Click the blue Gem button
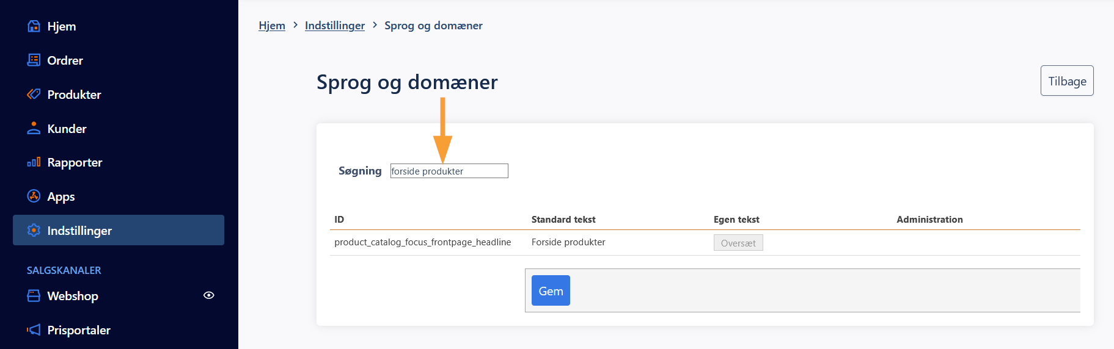The width and height of the screenshot is (1114, 349). click(x=551, y=290)
